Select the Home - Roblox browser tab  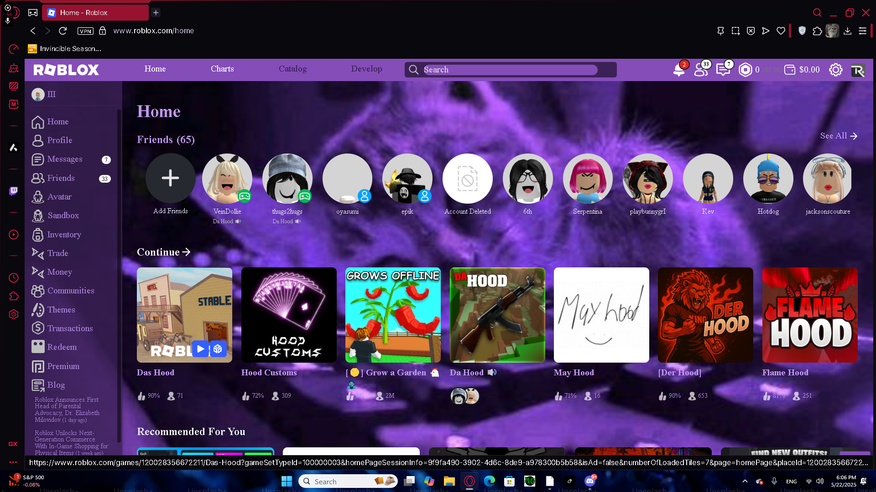95,13
